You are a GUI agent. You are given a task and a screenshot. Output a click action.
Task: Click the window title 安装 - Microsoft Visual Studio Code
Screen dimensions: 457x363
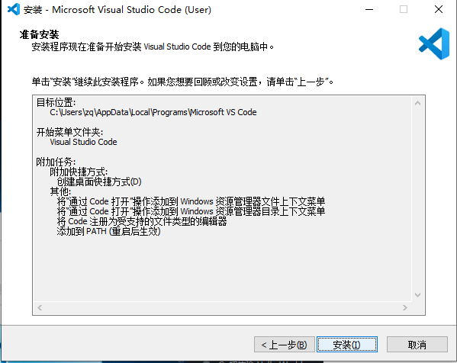point(117,10)
